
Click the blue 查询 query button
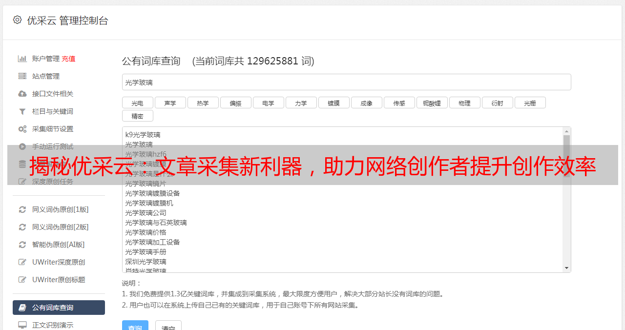(135, 326)
